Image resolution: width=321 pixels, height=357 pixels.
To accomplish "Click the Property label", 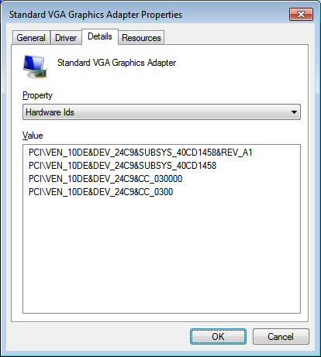I will [x=37, y=95].
